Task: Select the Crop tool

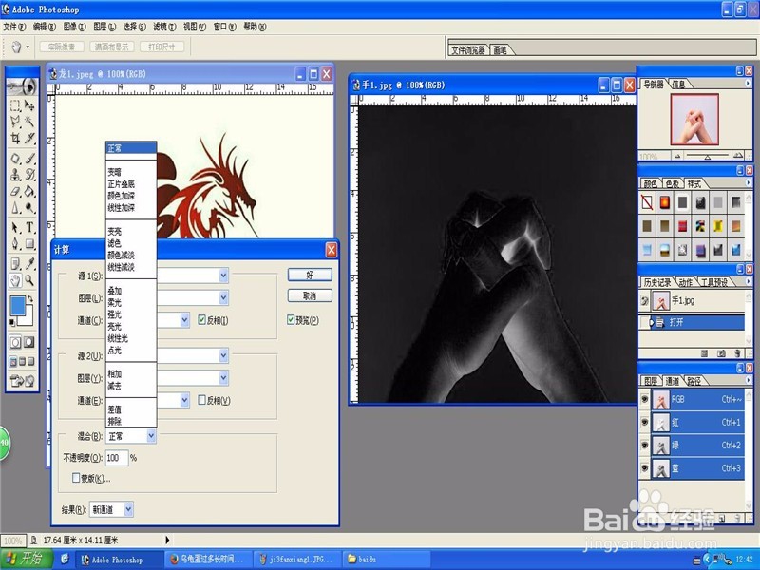Action: click(x=15, y=138)
